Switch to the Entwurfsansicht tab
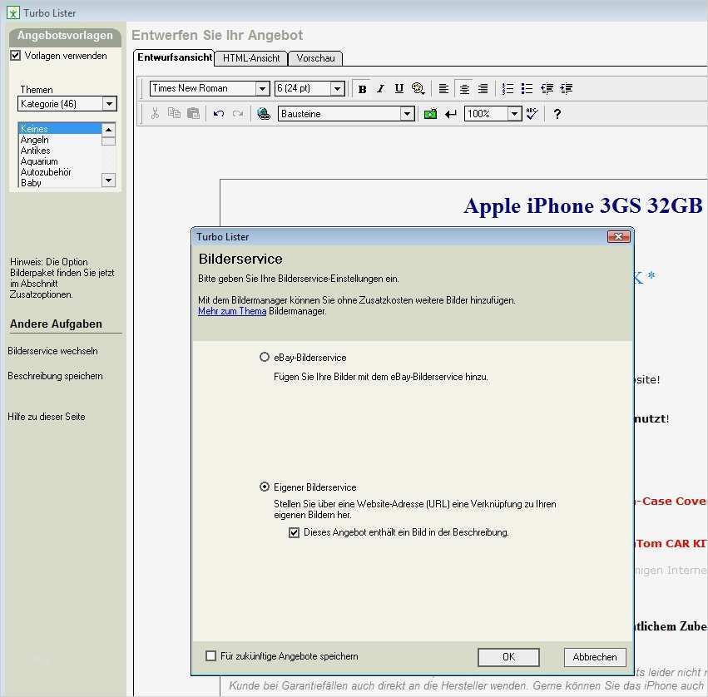 [x=174, y=57]
